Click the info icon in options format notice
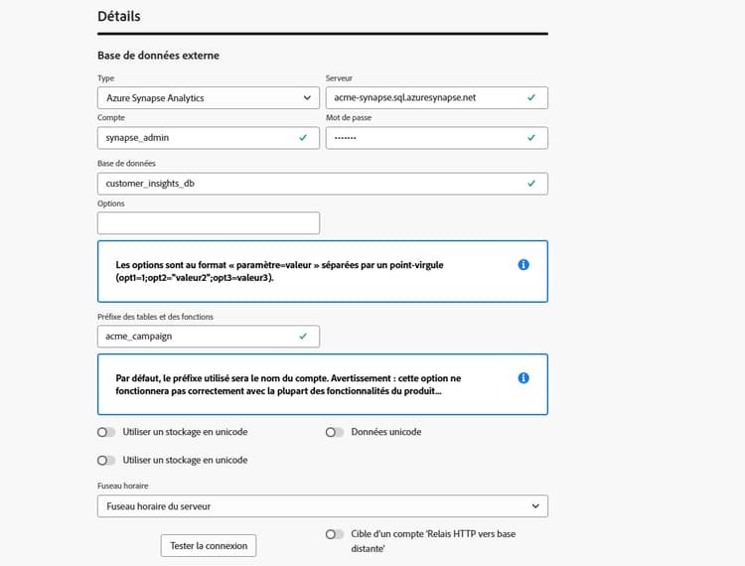 pos(523,264)
